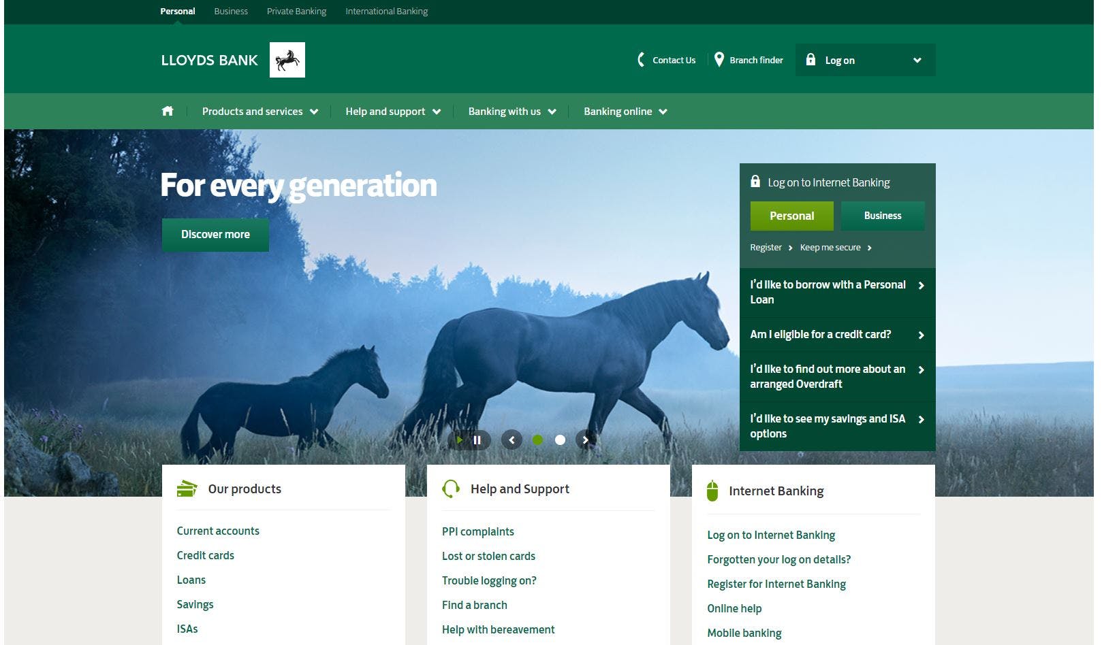
Task: Switch to Business Internet Banking log on
Action: pos(882,216)
